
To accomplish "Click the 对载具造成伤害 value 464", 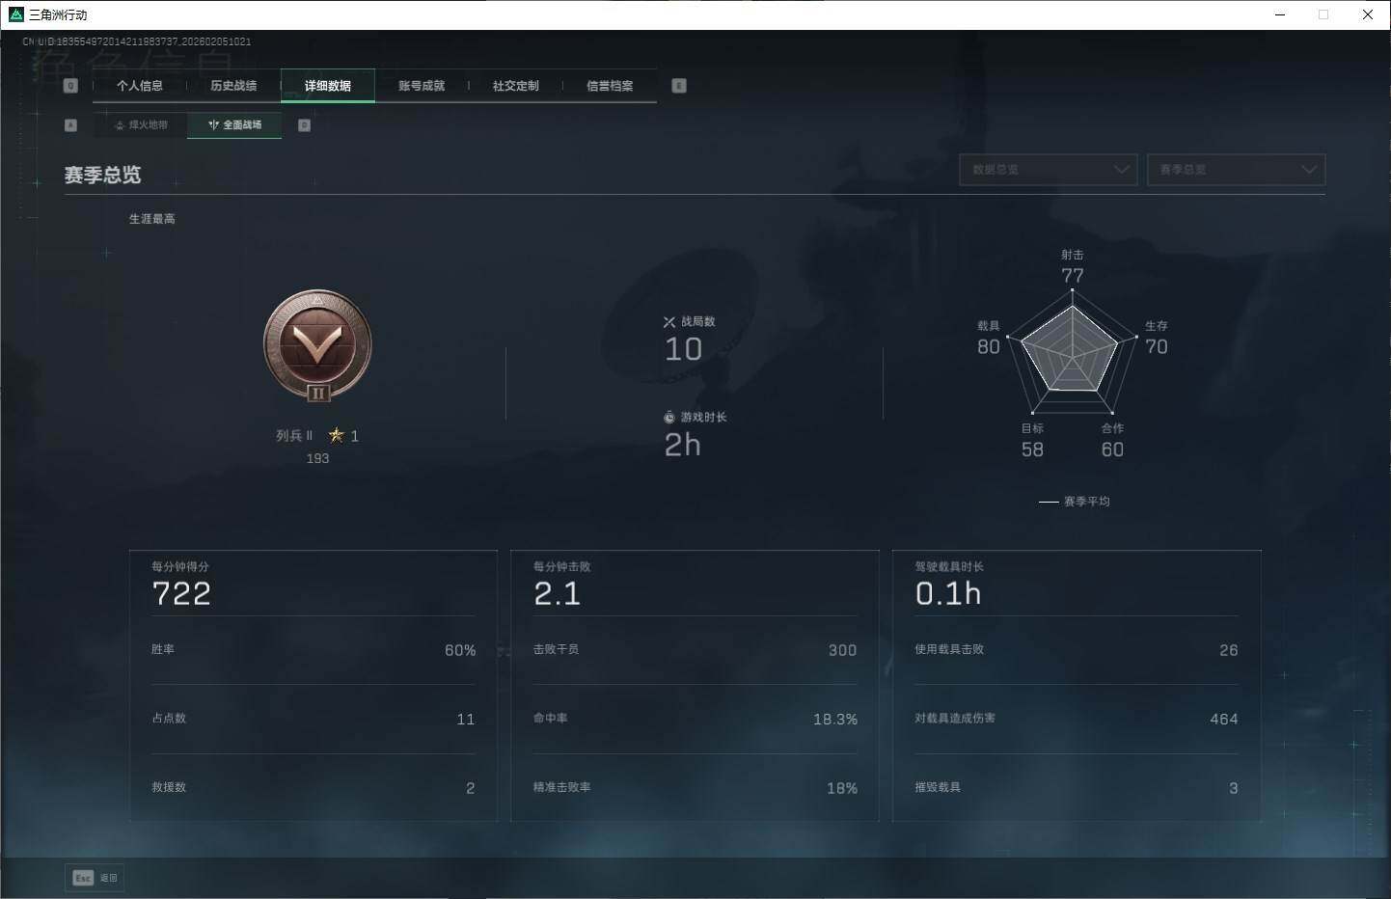I will point(1224,720).
